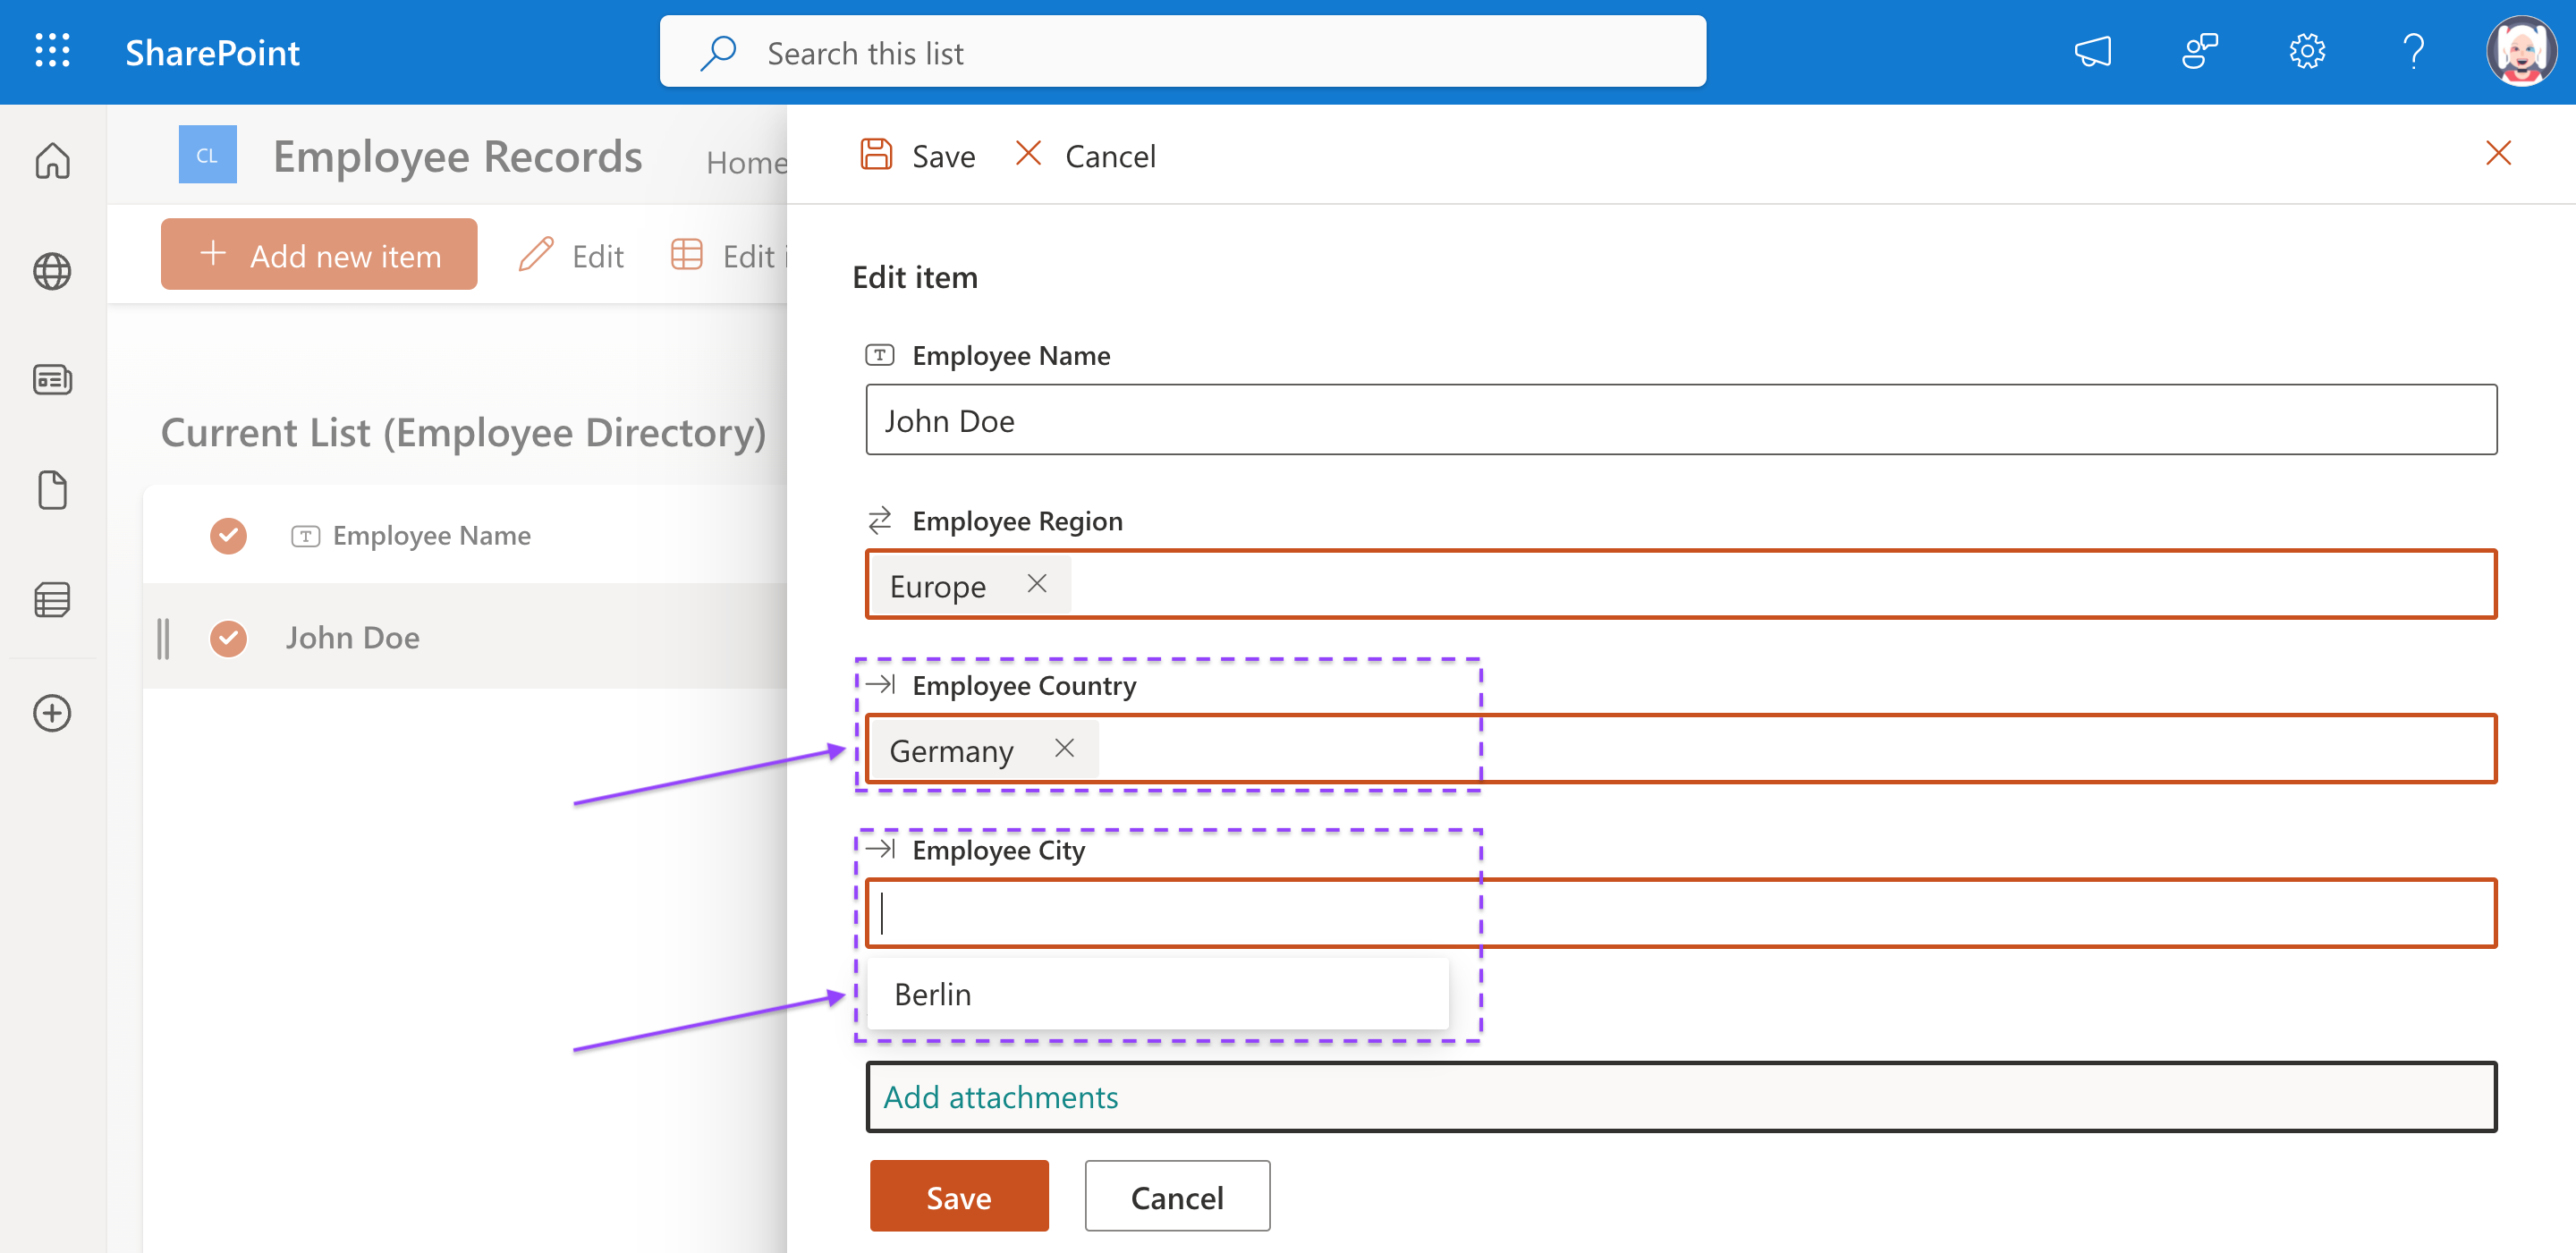Click the Europe tag label
Image resolution: width=2576 pixels, height=1253 pixels.
click(x=937, y=586)
